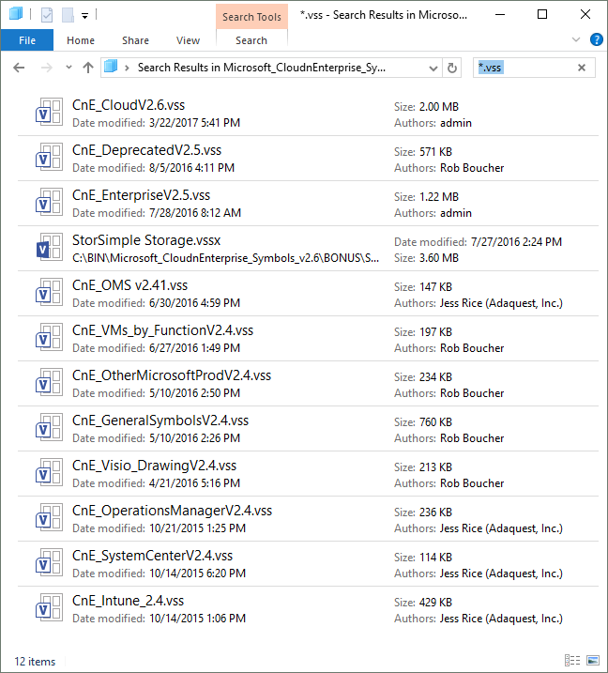608x673 pixels.
Task: Click the Visio icon for CnE_CloudV2.6.vss
Action: (49, 113)
